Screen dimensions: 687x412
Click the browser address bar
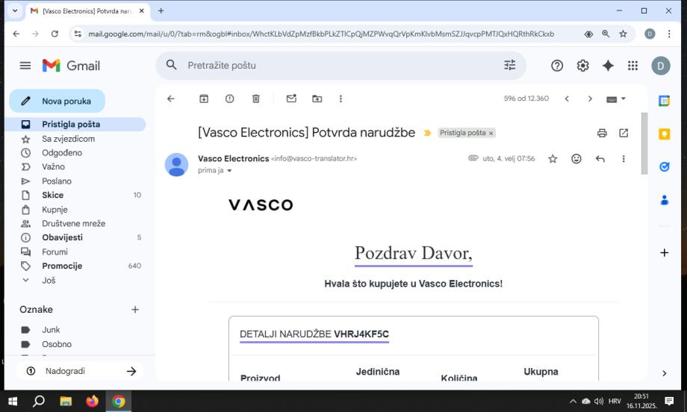click(x=321, y=34)
